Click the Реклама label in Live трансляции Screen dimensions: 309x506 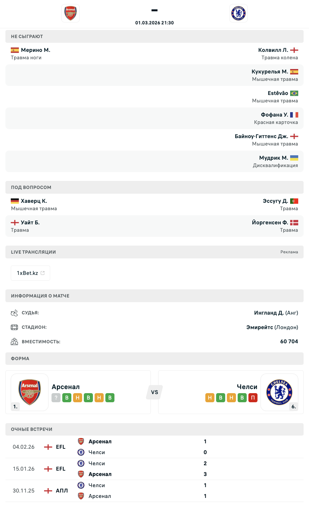tap(289, 252)
